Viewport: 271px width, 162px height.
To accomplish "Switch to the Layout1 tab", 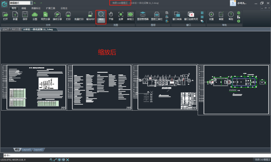I will point(26,149).
